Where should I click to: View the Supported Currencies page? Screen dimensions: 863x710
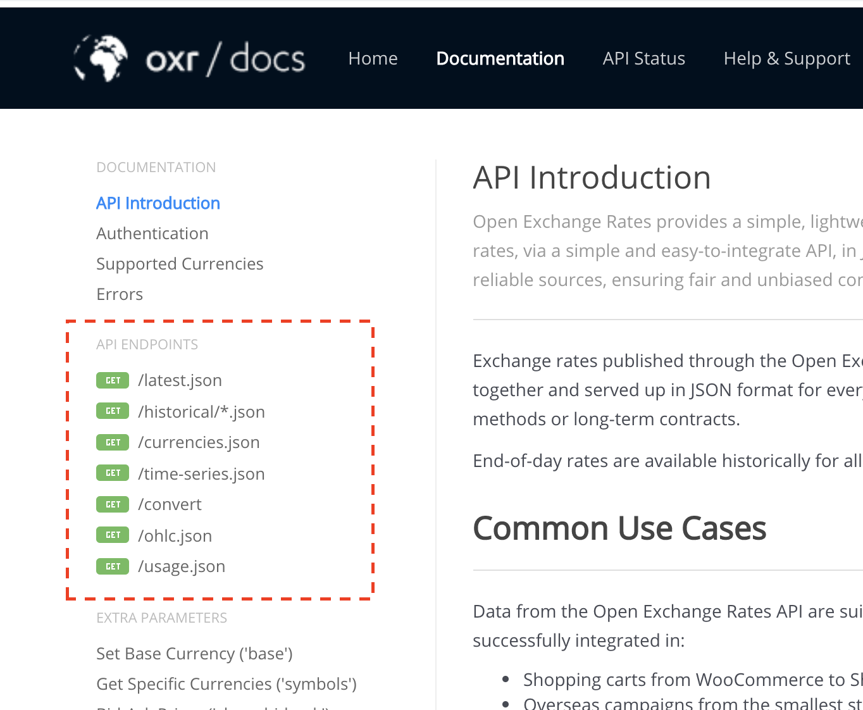click(180, 264)
